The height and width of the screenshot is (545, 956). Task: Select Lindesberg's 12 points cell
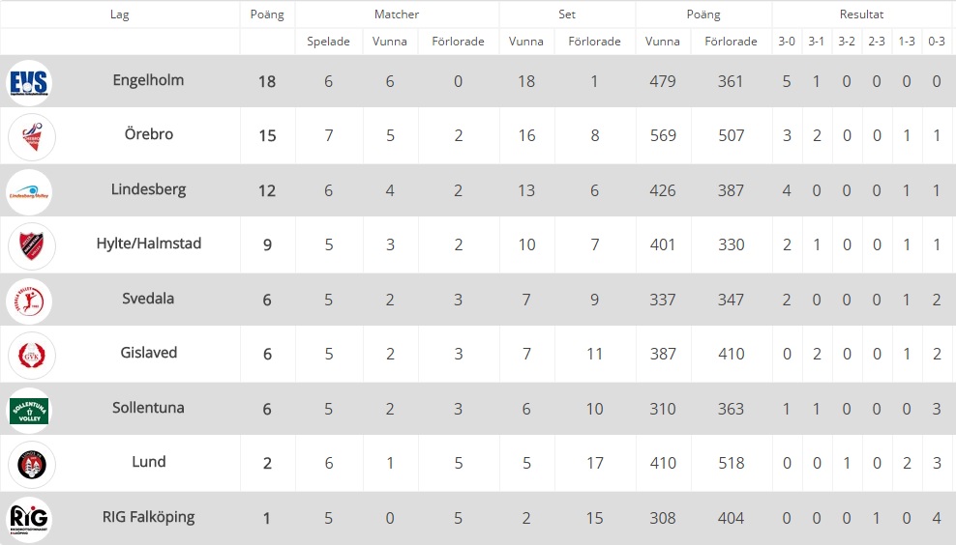[267, 190]
